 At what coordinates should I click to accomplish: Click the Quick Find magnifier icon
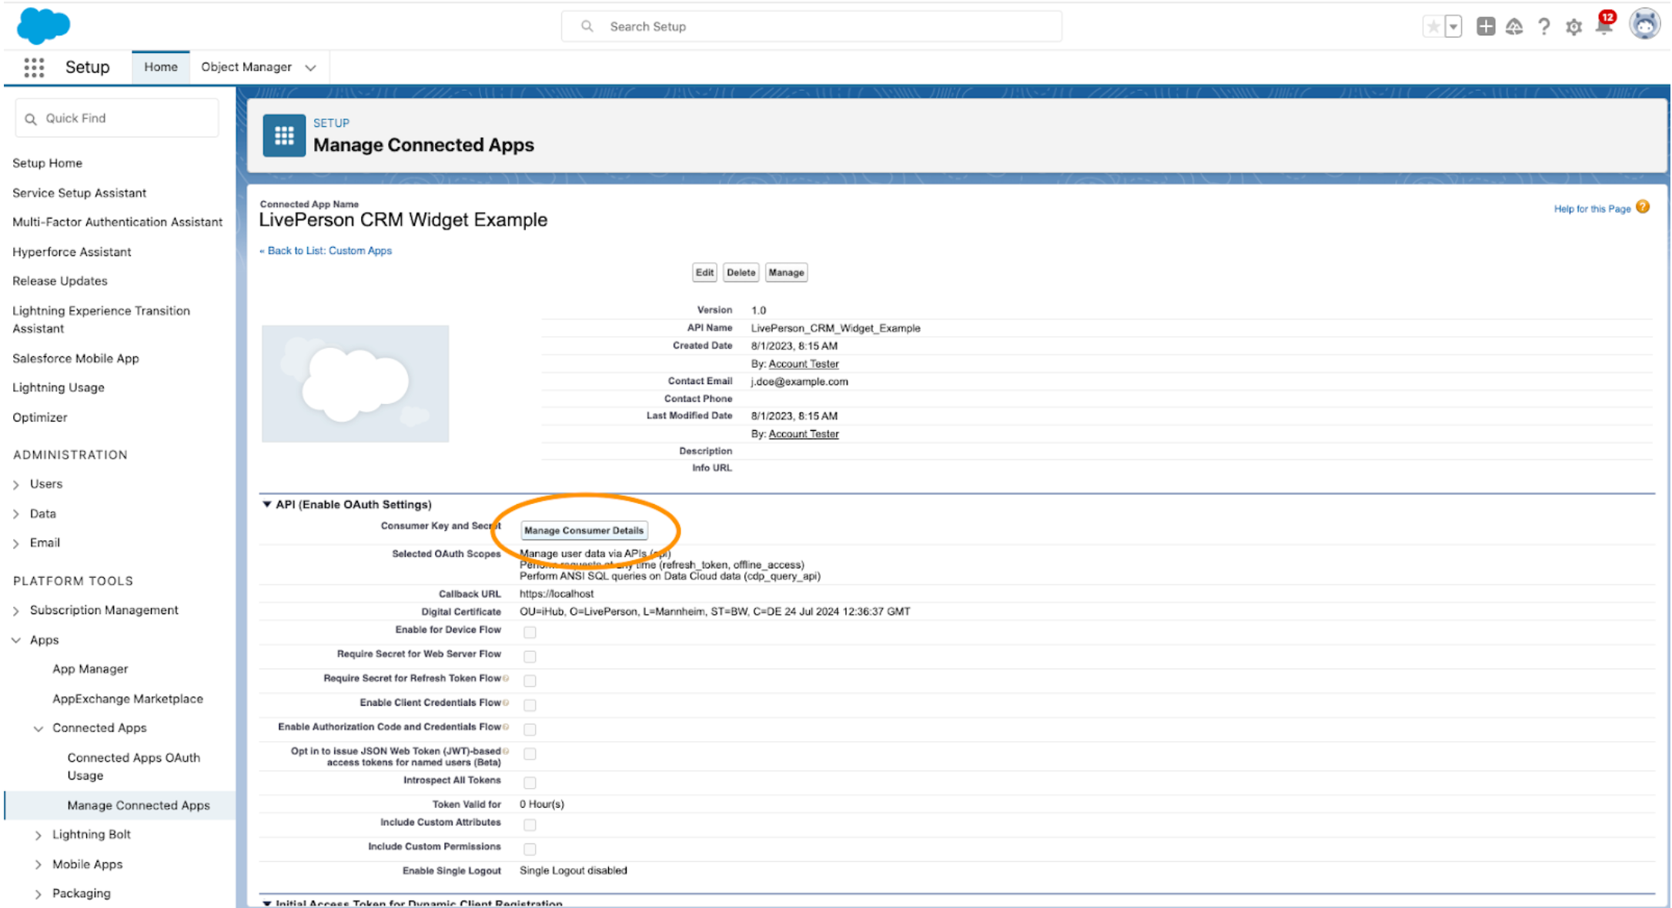[31, 119]
